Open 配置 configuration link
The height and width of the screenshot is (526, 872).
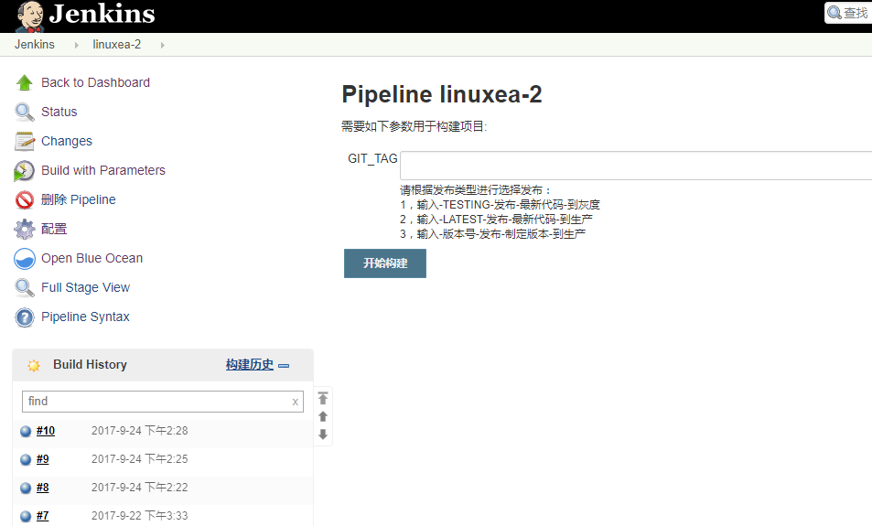point(54,229)
